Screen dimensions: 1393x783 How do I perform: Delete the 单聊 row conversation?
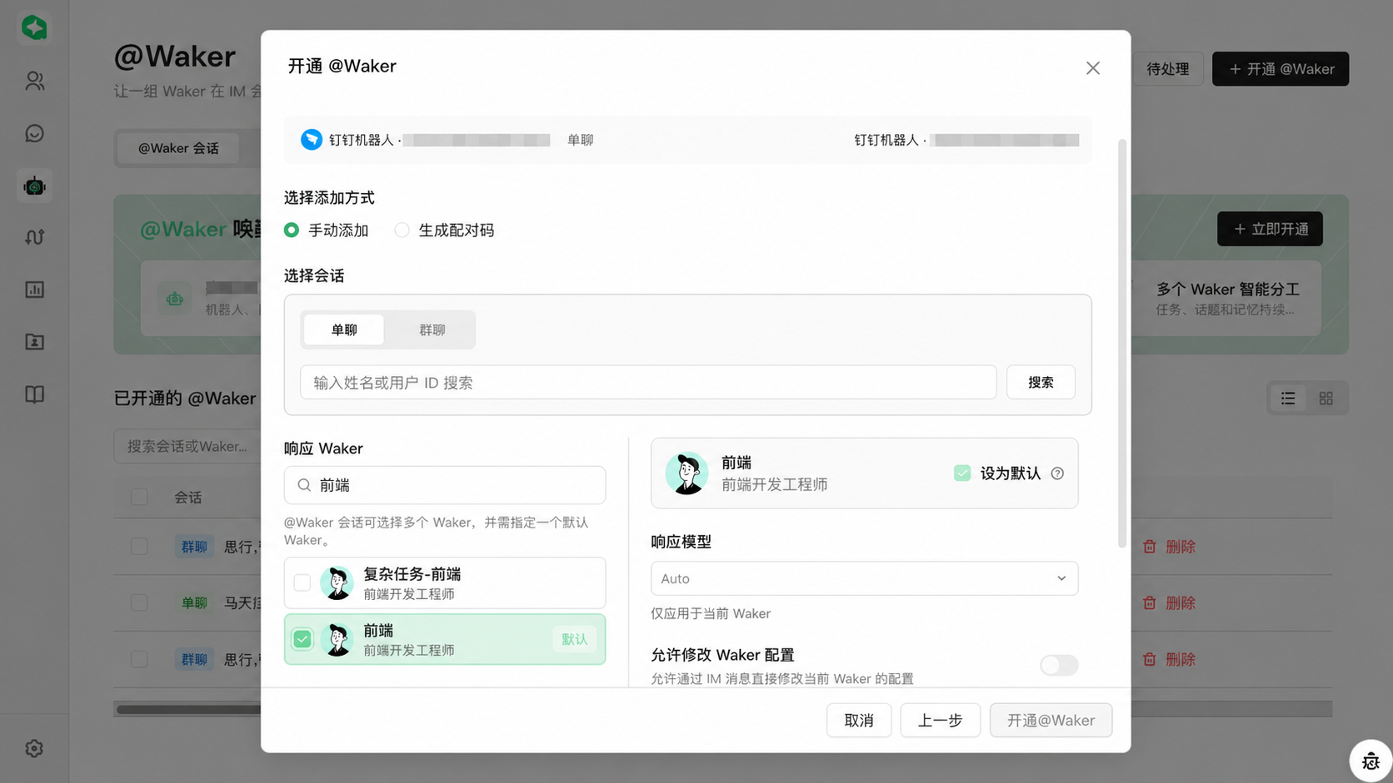pos(1170,602)
